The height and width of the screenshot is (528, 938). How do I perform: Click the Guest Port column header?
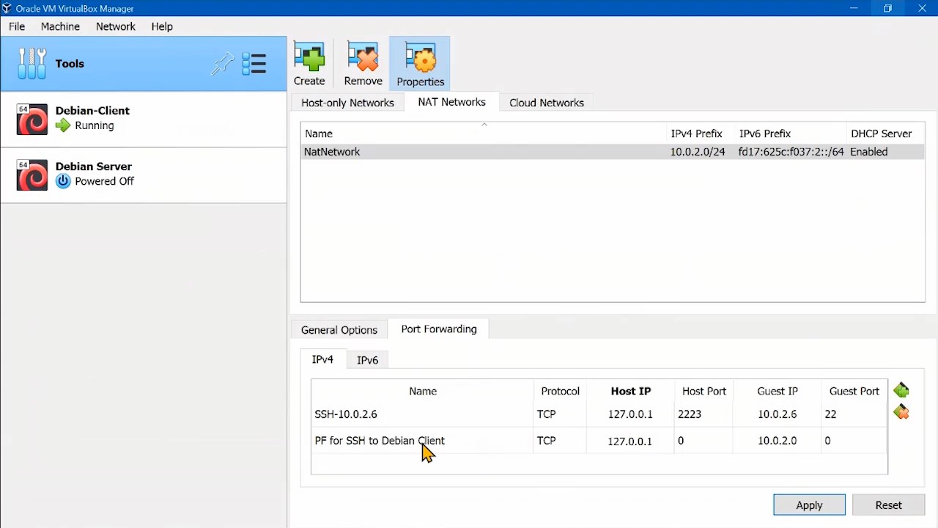[854, 391]
